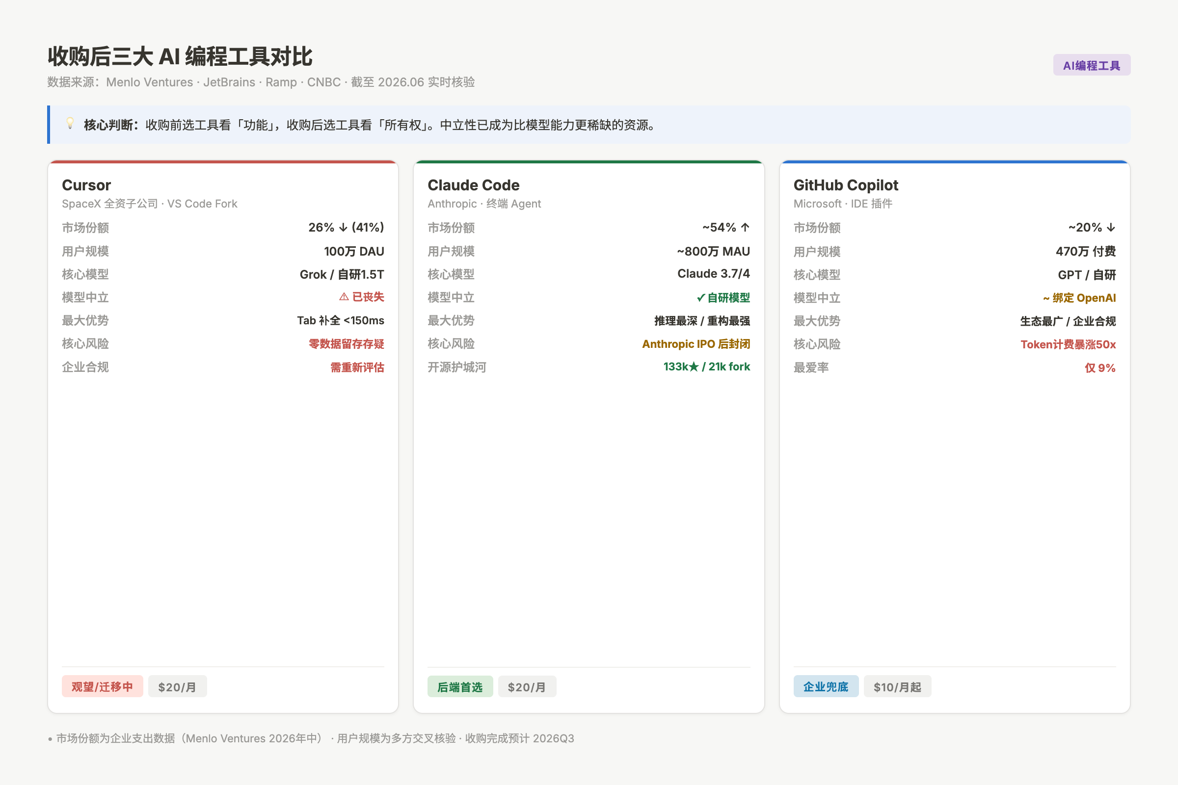The height and width of the screenshot is (785, 1178).
Task: Click the 开源护城河 label on Claude Code card
Action: coord(457,367)
